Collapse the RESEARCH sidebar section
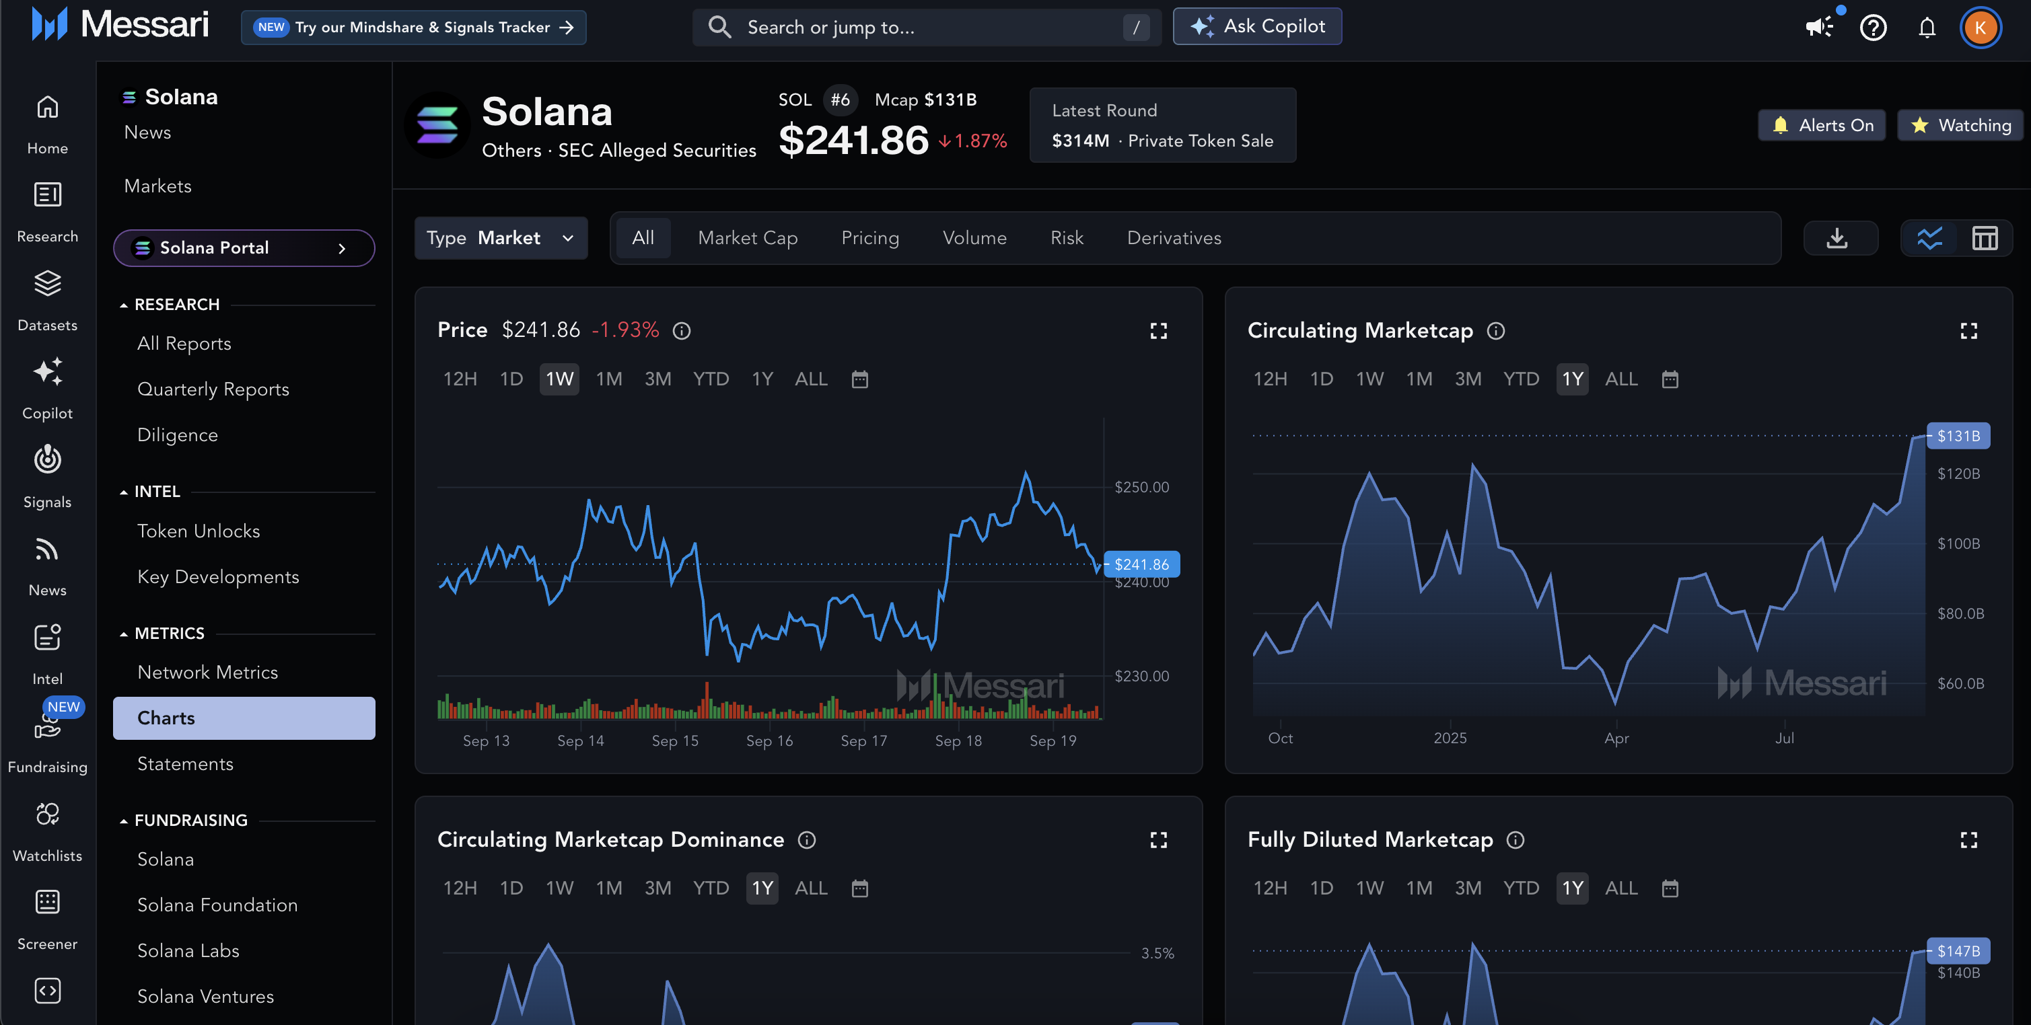 pos(170,305)
